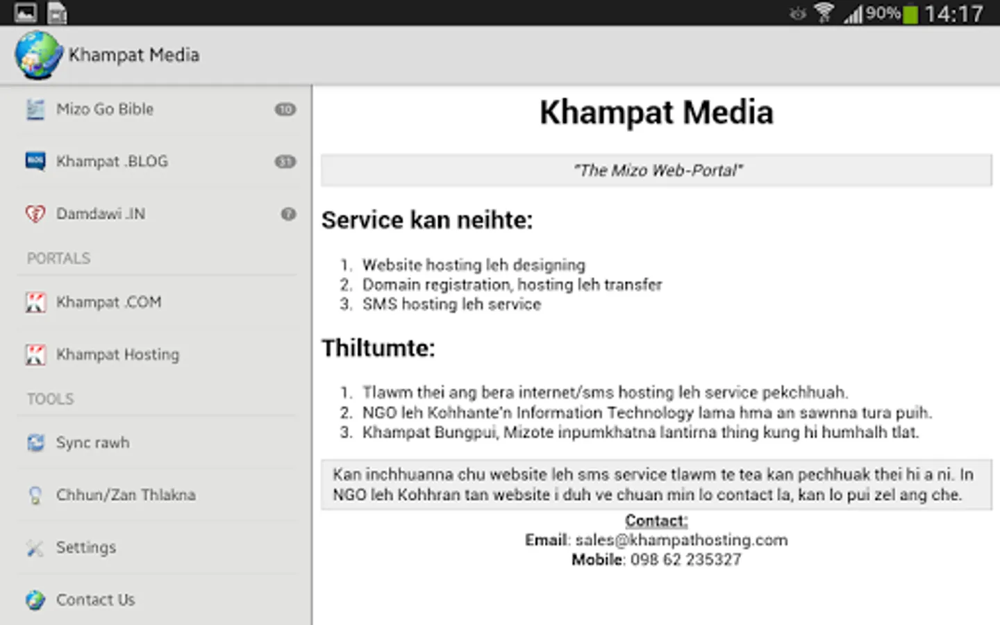
Task: Tap the "Tlawm thei ang bera" list item
Action: point(605,393)
